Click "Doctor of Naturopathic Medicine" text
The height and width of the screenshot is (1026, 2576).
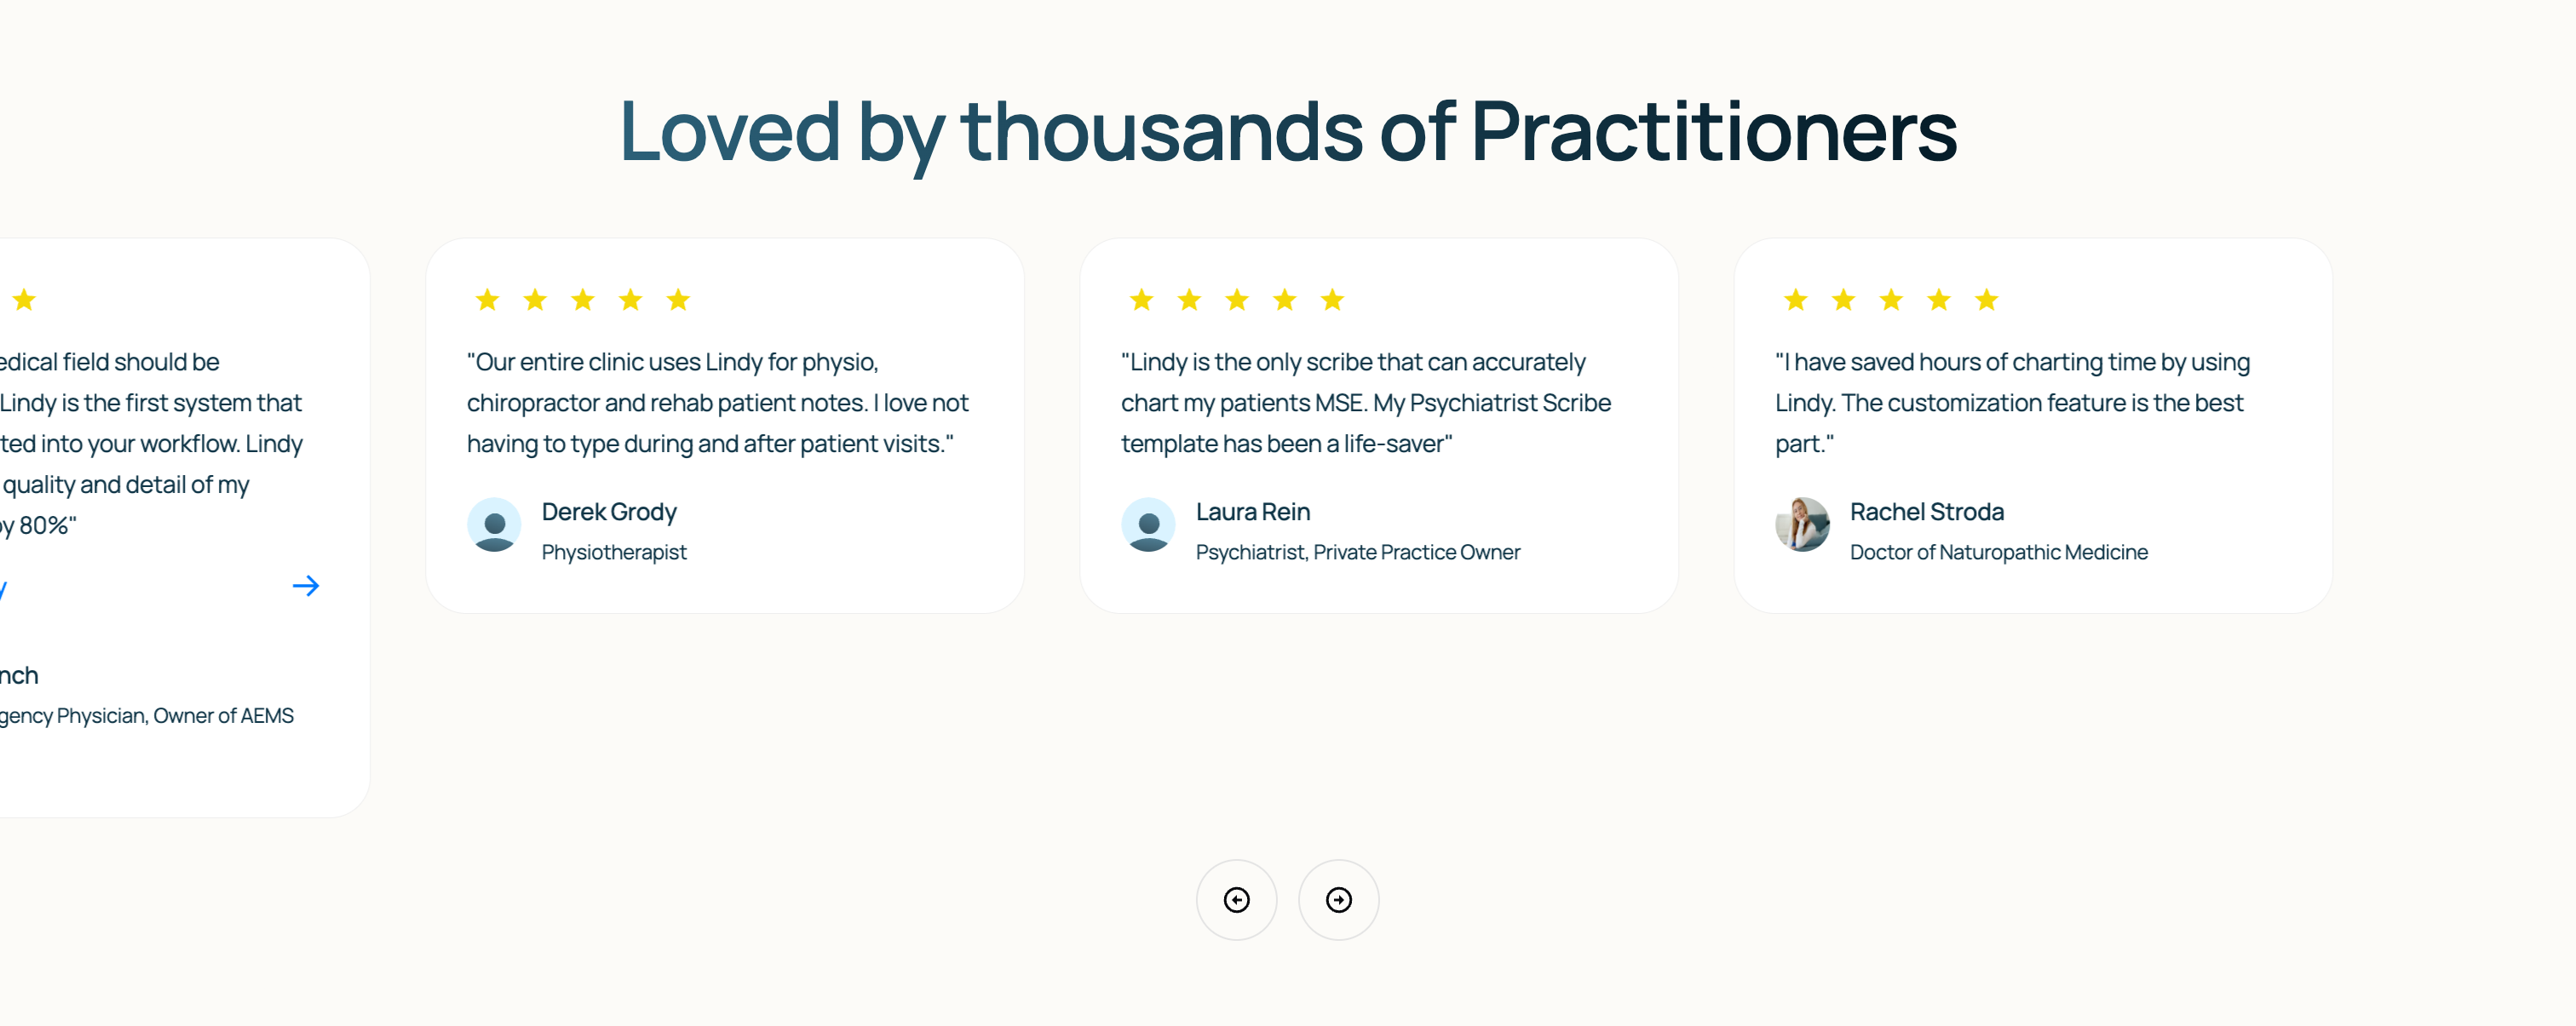[x=1998, y=552]
